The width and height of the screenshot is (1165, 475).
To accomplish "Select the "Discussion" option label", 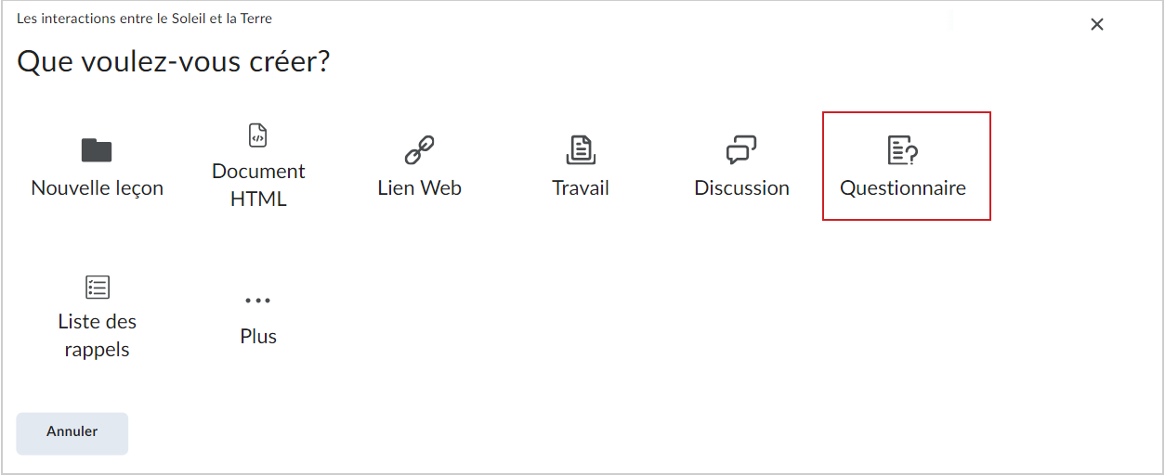I will pyautogui.click(x=741, y=187).
